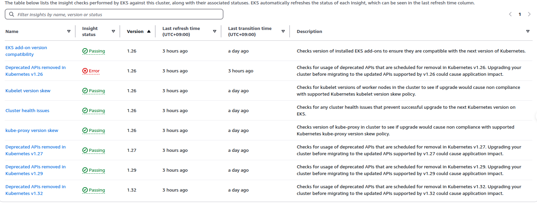The height and width of the screenshot is (203, 537).
Task: Open Kubelet version skew insight link
Action: [28, 91]
